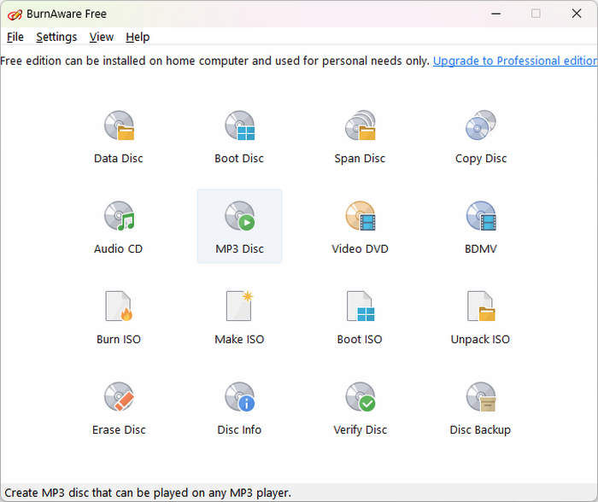Viewport: 598px width, 502px height.
Task: Open the Help menu
Action: [x=138, y=37]
